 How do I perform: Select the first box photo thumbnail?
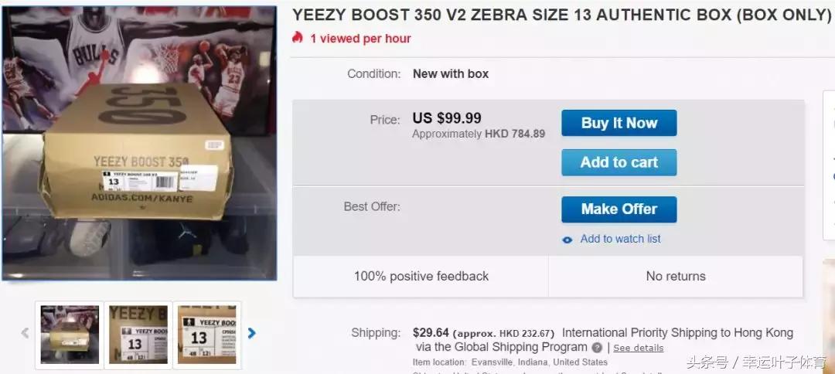click(x=70, y=334)
